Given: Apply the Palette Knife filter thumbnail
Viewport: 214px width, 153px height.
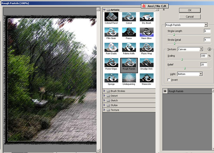Looking at the screenshot, I should pos(129,47).
